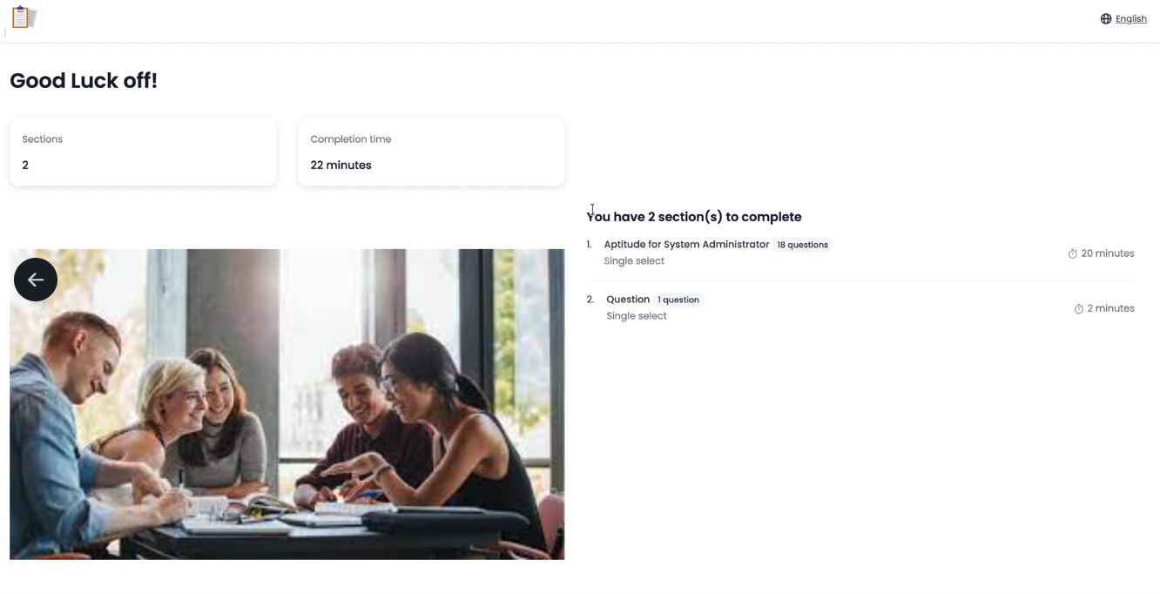Click the 18 questions badge
Screen dimensions: 1160x594
803,245
